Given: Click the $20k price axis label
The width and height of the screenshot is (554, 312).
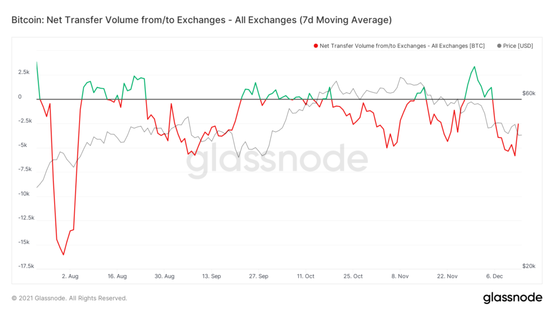Looking at the screenshot, I should 529,266.
